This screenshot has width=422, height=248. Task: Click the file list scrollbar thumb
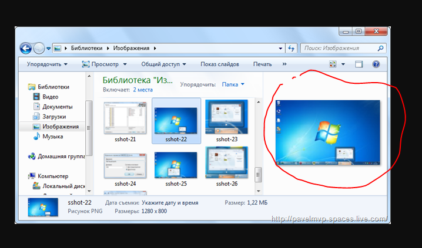[x=259, y=175]
